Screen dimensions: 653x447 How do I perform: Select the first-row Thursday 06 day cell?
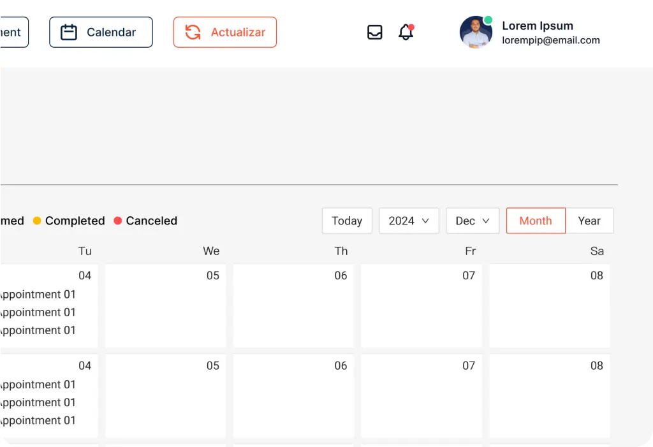click(x=293, y=306)
